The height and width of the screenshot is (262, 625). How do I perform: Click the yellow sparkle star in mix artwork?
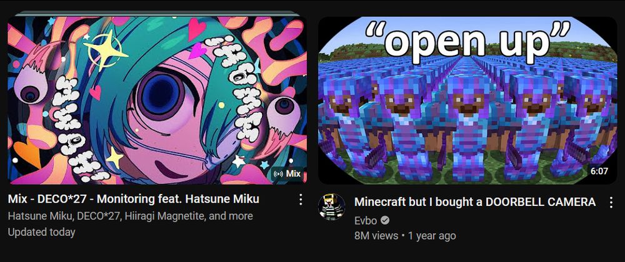pos(103,50)
